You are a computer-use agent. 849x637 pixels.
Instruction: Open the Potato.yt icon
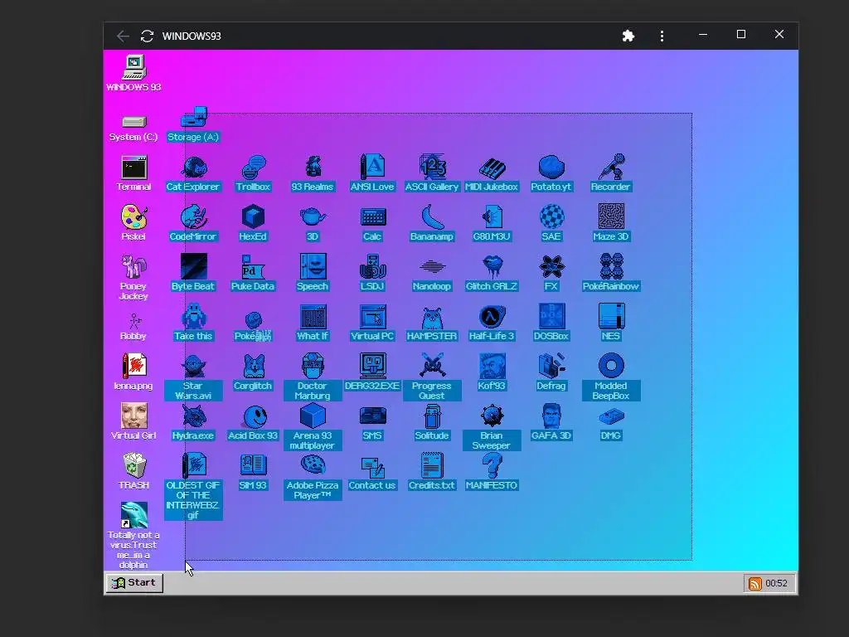551,168
